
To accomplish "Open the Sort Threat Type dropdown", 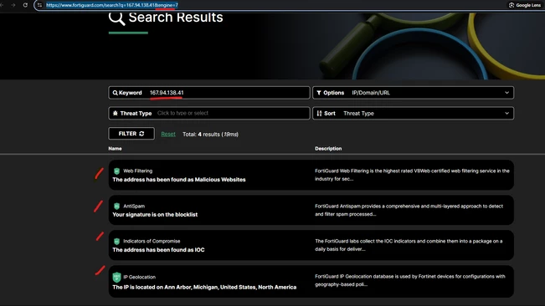I will [x=413, y=113].
